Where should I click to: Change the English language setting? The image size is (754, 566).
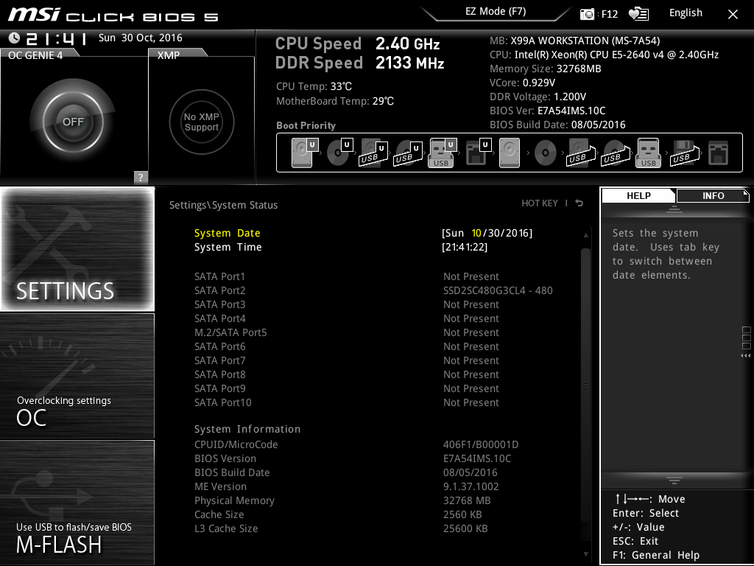point(686,13)
